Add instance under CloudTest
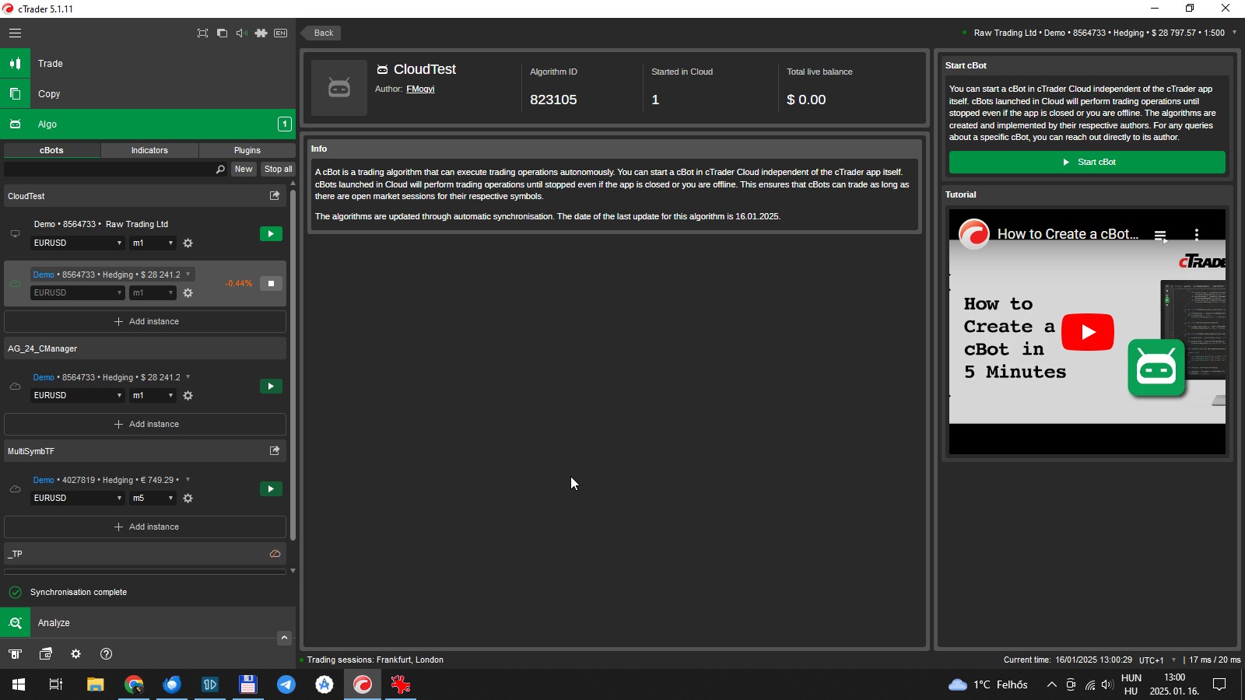The height and width of the screenshot is (700, 1245). pos(145,321)
